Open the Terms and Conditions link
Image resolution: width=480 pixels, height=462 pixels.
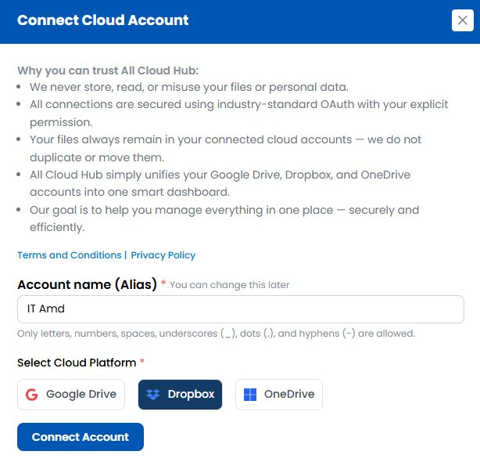click(69, 255)
